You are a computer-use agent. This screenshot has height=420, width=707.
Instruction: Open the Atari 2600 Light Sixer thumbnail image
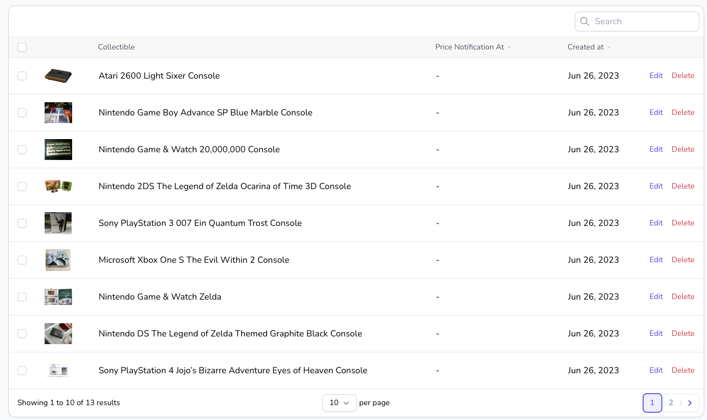[x=58, y=76]
